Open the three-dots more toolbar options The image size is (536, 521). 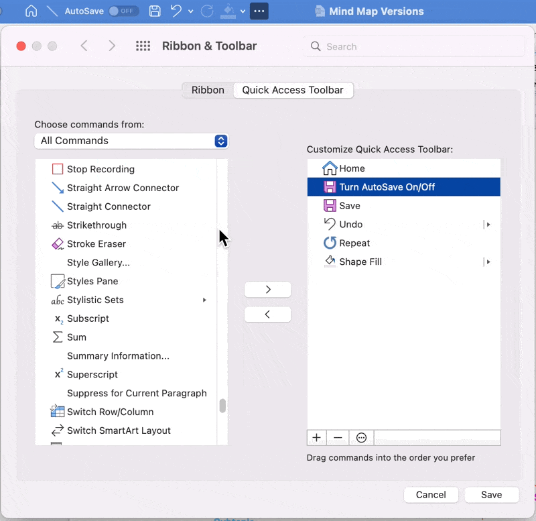coord(259,11)
